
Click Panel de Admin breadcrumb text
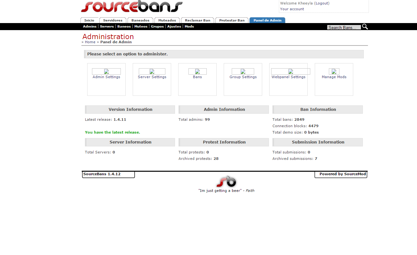pyautogui.click(x=116, y=42)
